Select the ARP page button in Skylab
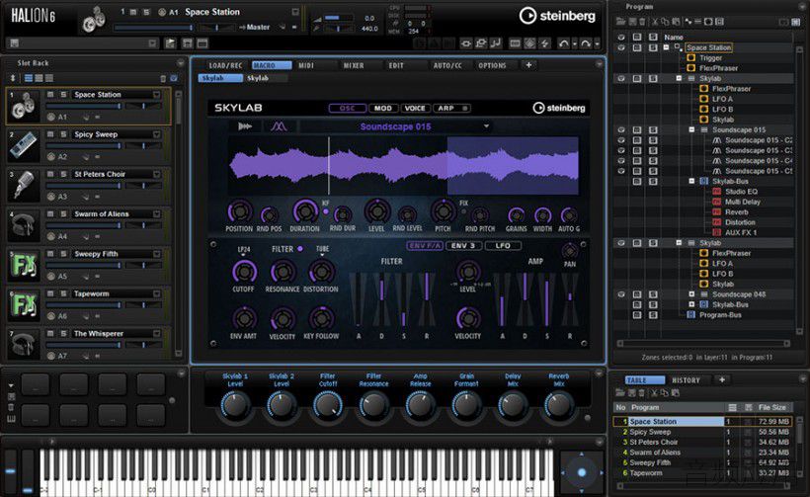 tap(452, 108)
